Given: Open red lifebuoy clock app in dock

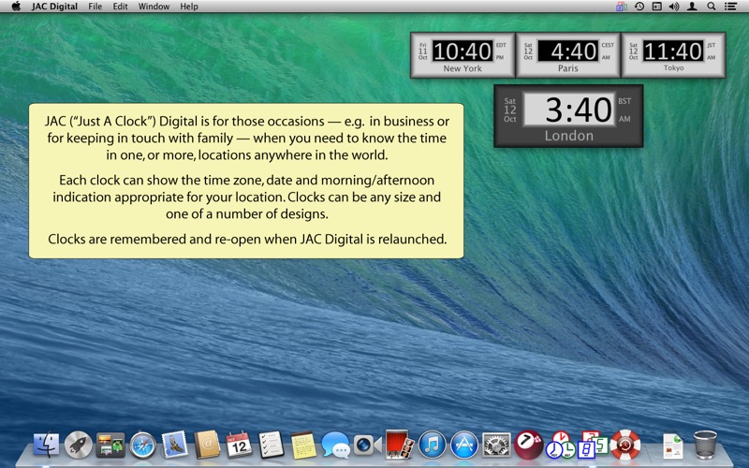Looking at the screenshot, I should [624, 446].
